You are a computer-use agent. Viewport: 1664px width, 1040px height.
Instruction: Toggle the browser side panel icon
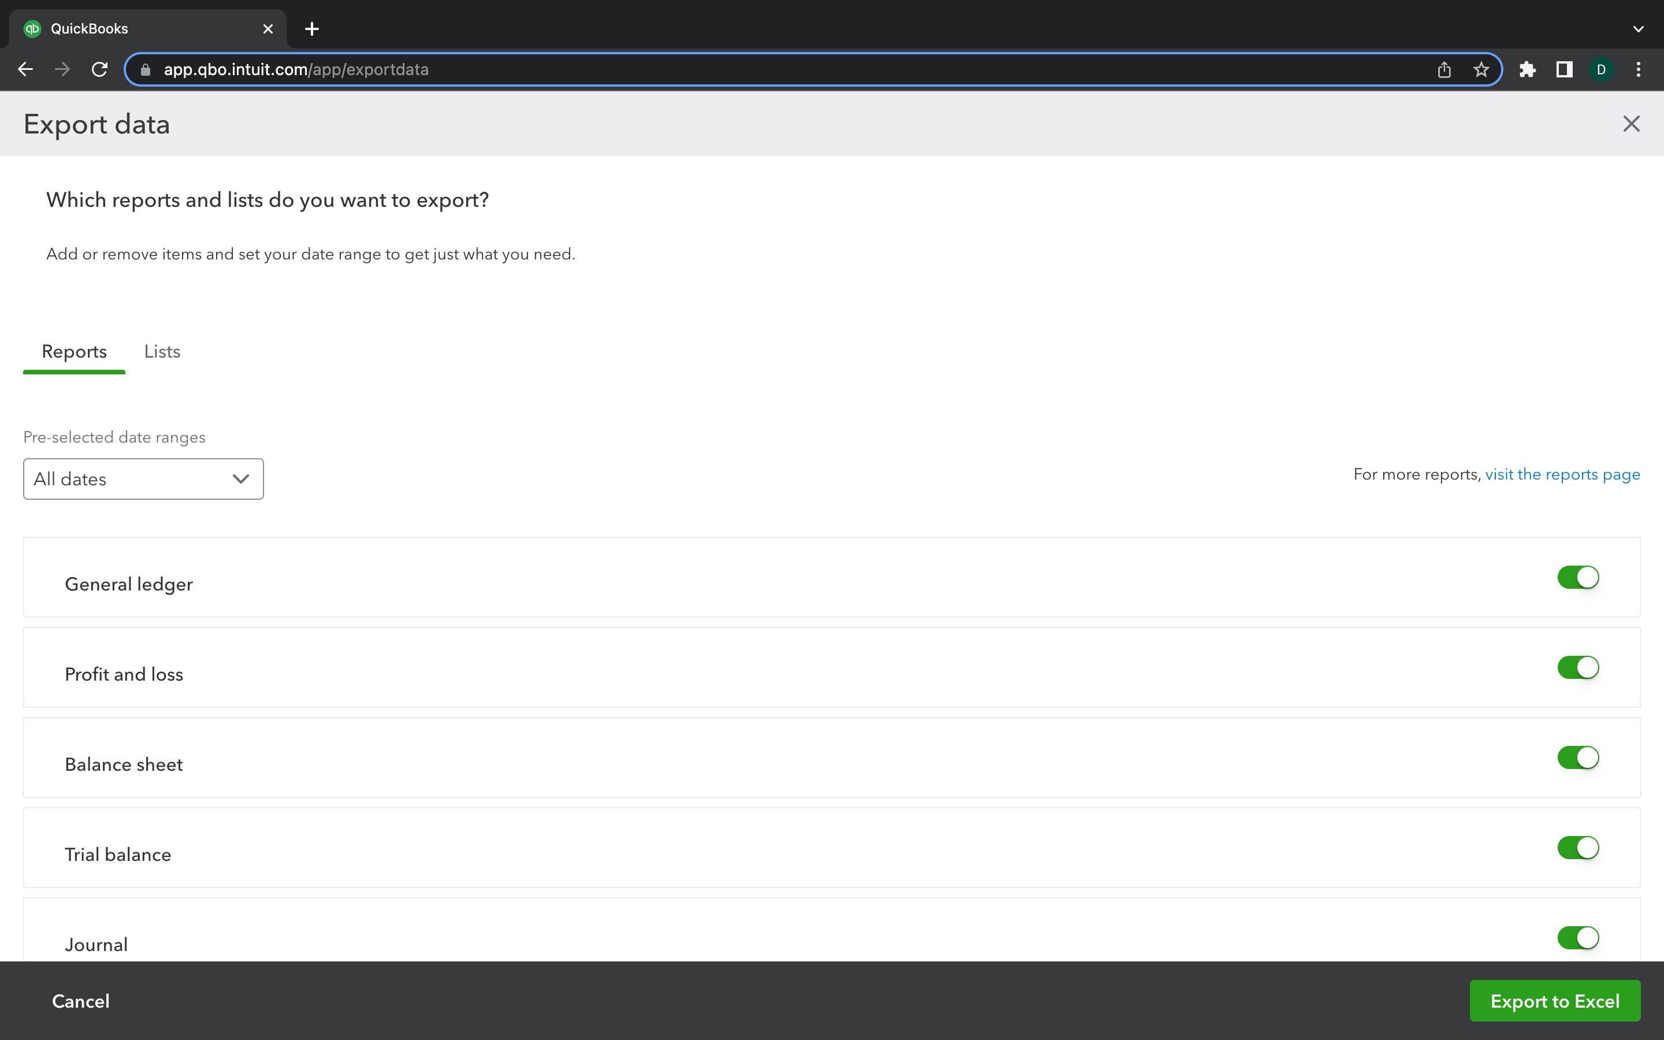pos(1564,69)
